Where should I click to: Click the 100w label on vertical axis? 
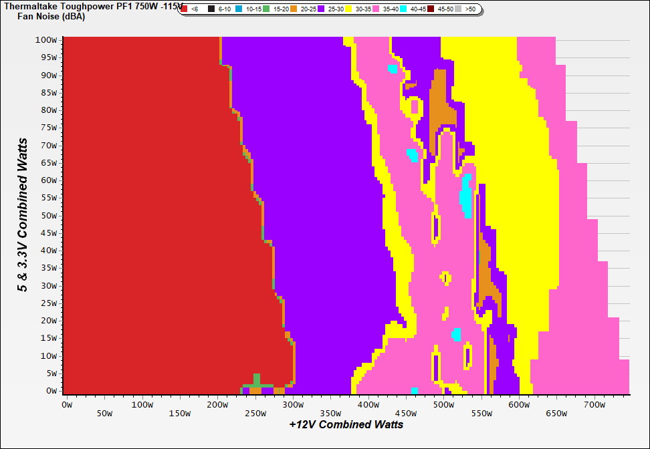pos(48,40)
